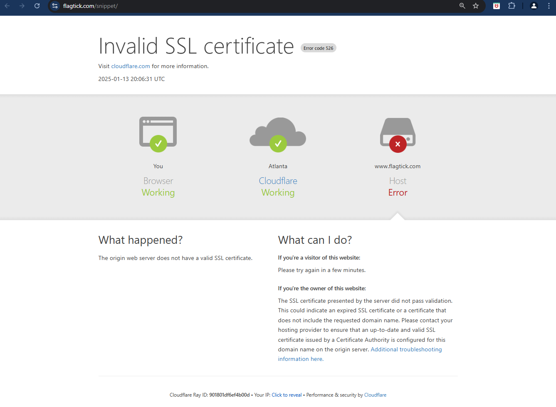Click to reveal your IP address
This screenshot has height=407, width=556.
tap(287, 395)
